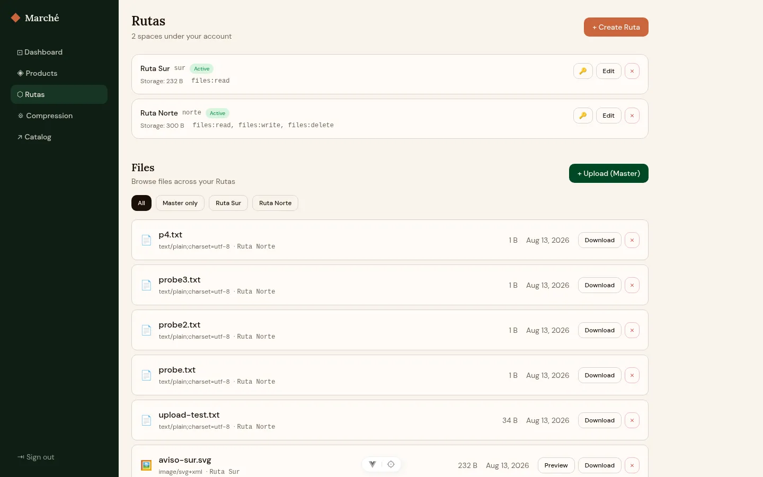763x477 pixels.
Task: Remove the probe2.txt file
Action: pyautogui.click(x=632, y=330)
